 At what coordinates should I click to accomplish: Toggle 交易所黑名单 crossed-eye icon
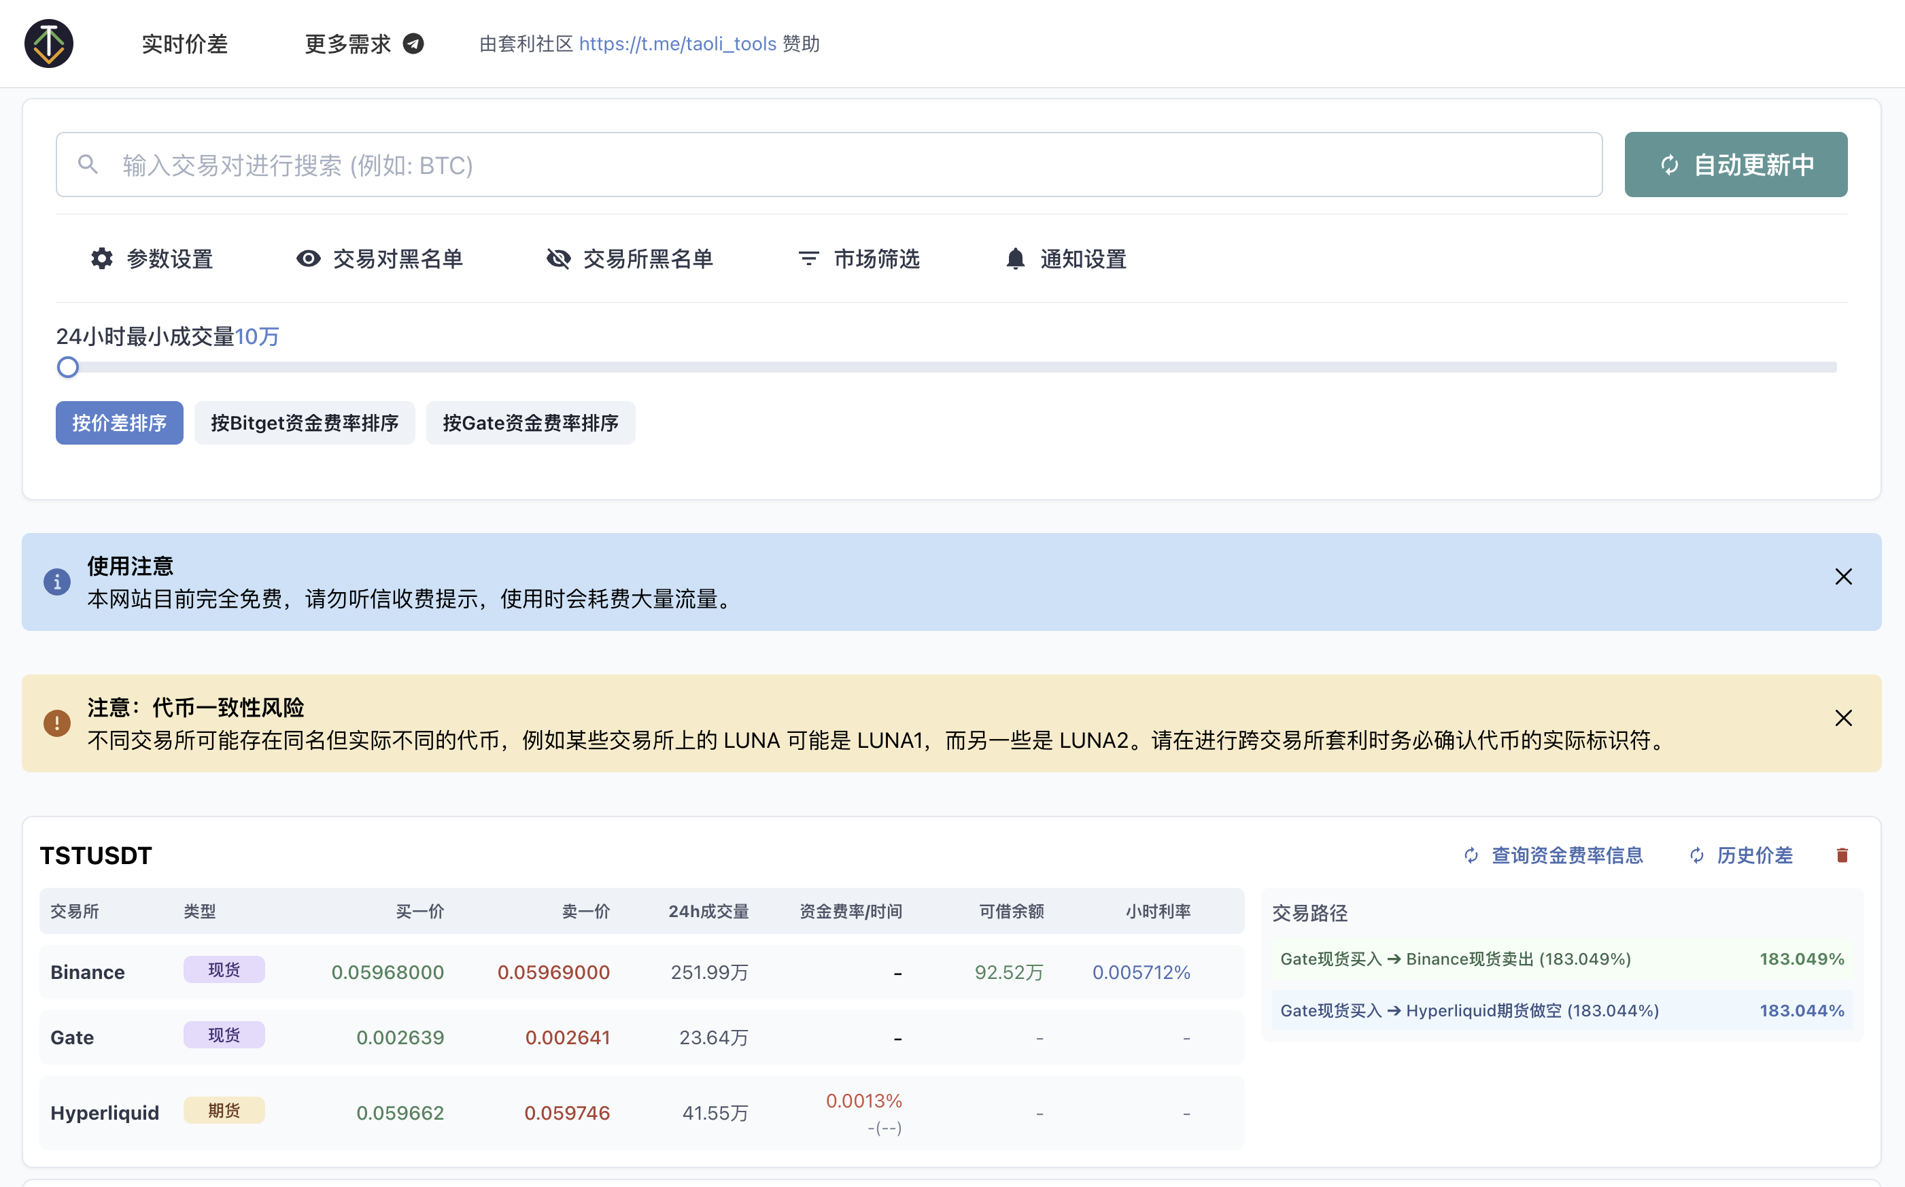pos(558,258)
